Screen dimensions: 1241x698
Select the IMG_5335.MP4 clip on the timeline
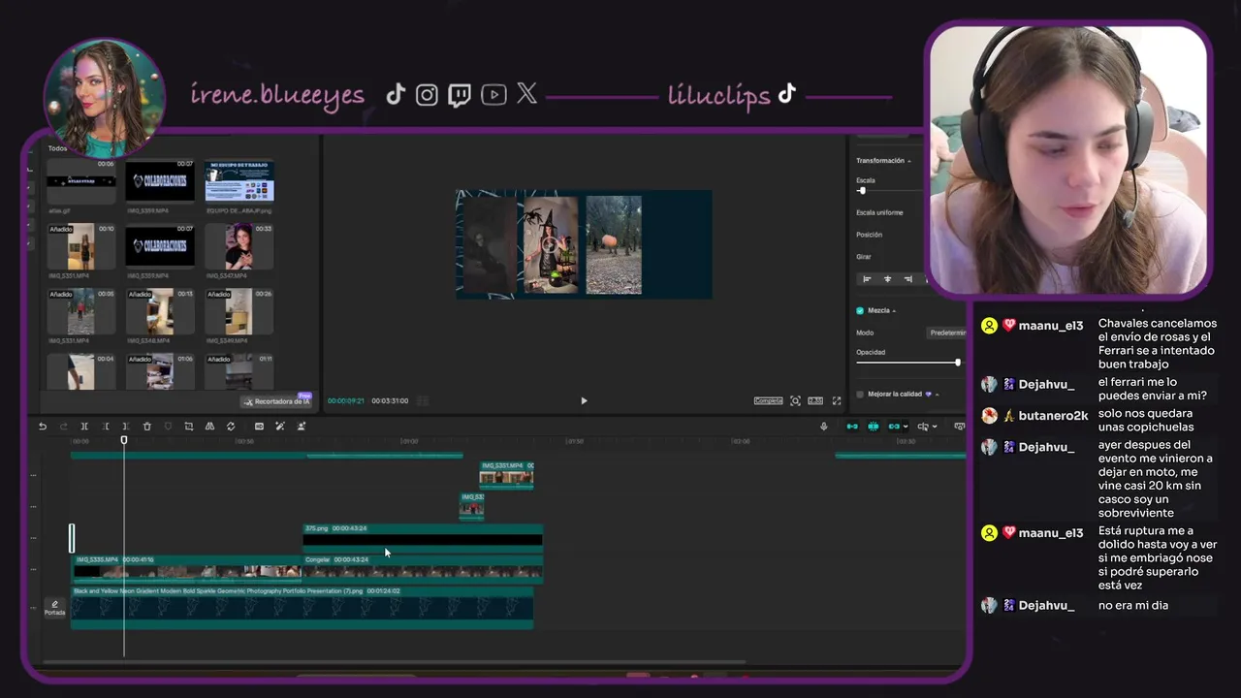click(x=187, y=568)
